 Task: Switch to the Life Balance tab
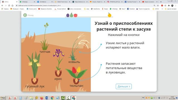45,2
